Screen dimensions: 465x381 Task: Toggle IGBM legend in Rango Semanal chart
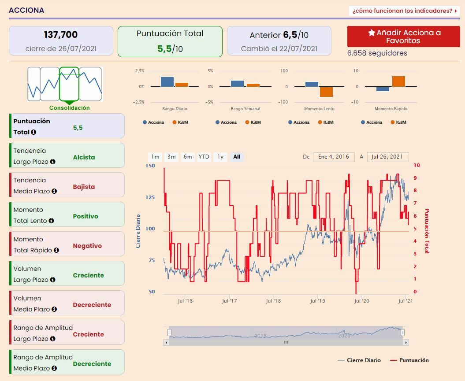click(253, 122)
